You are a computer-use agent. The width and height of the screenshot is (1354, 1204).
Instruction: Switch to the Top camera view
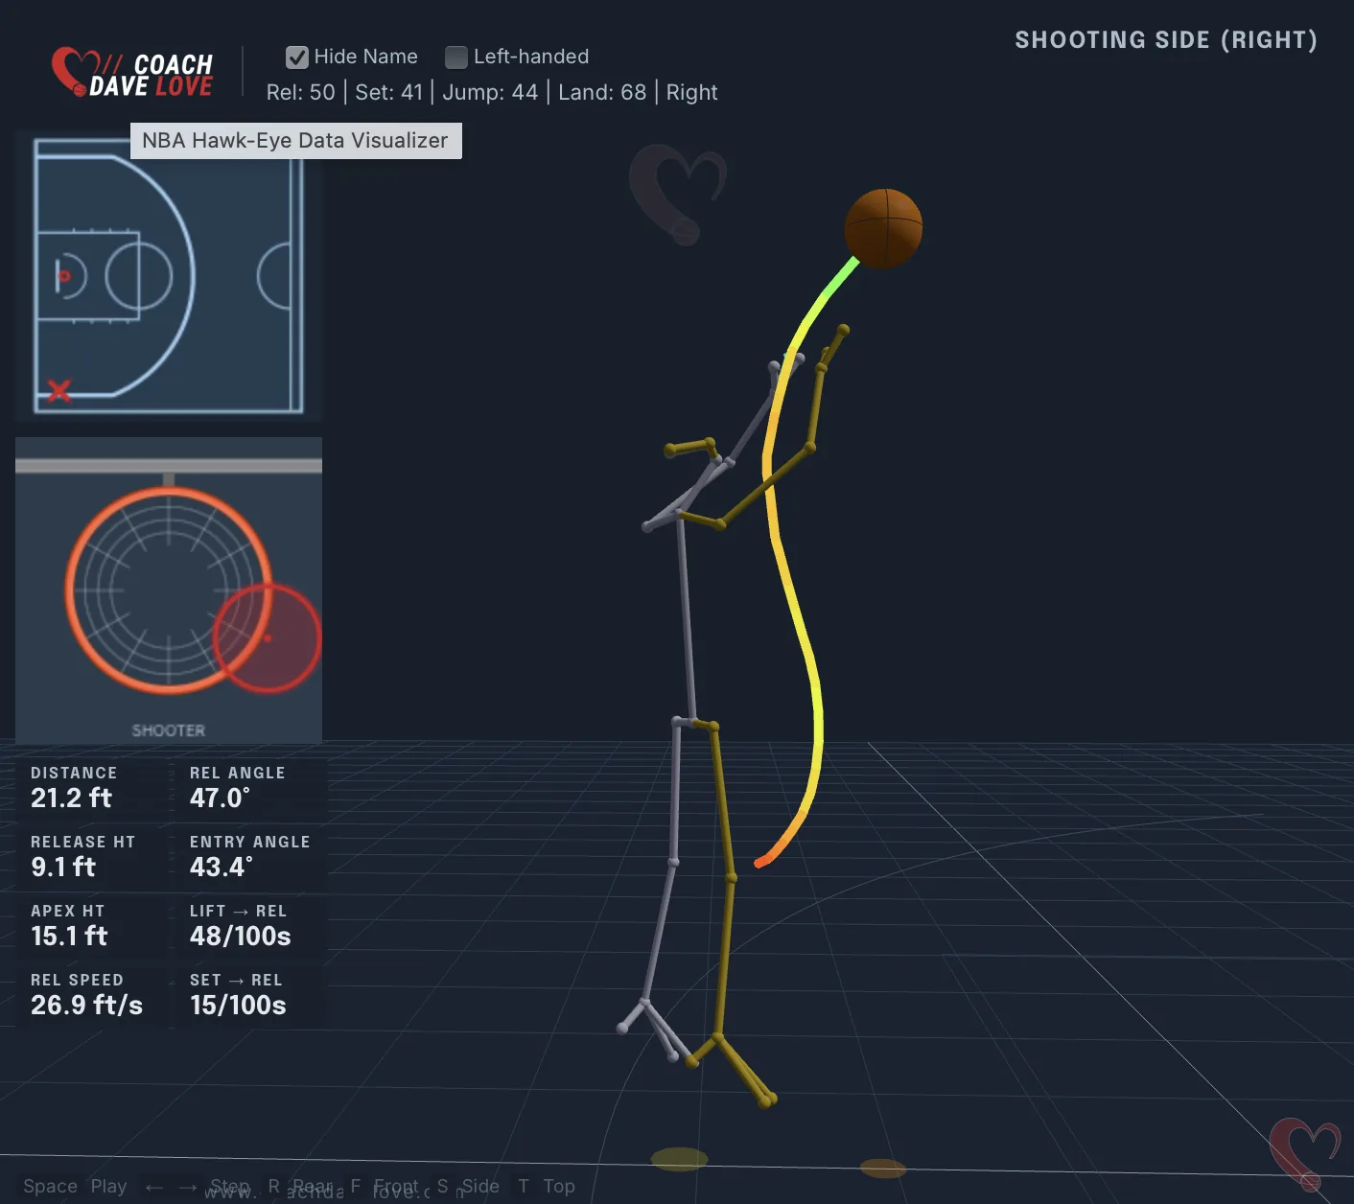[x=559, y=1186]
